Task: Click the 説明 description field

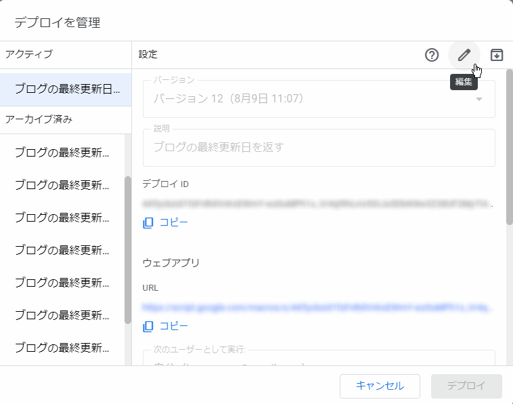Action: pos(319,148)
